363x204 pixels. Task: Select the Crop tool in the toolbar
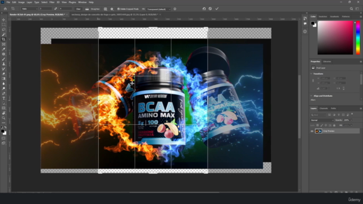tap(3, 39)
